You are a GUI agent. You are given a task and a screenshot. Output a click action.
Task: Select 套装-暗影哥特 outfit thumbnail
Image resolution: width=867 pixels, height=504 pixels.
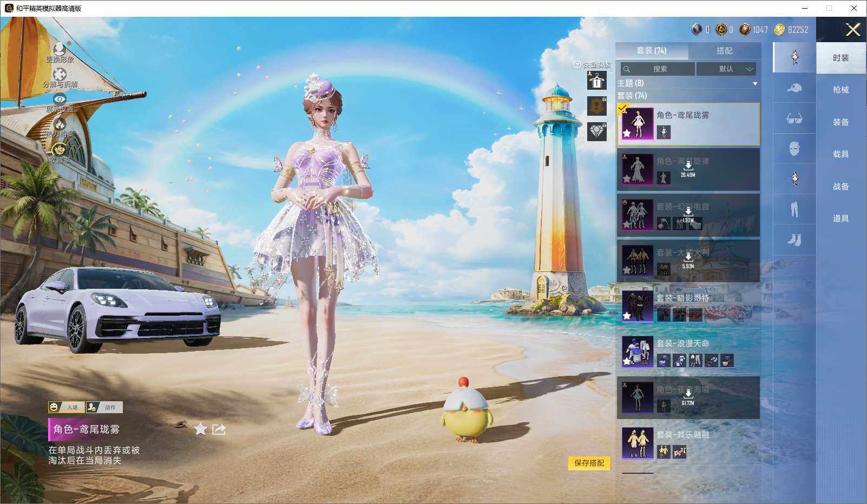[x=638, y=306]
